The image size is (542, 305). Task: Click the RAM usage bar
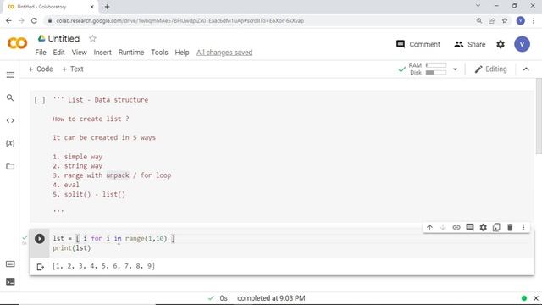click(x=436, y=65)
